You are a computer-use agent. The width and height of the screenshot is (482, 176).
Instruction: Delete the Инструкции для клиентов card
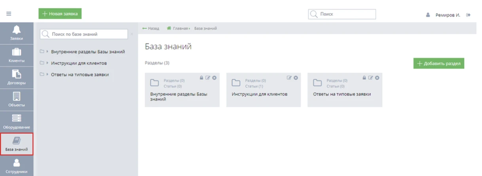point(296,78)
